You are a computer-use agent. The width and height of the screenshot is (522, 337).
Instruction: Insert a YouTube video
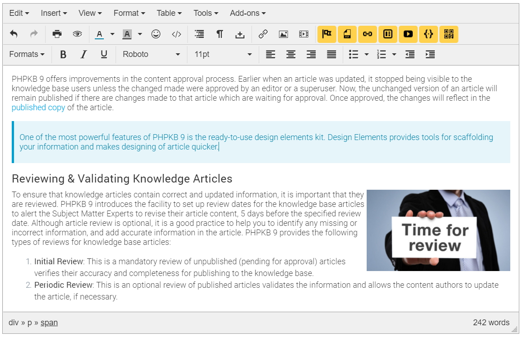coord(408,34)
